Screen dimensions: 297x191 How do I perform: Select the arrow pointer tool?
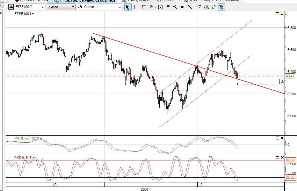(x=127, y=7)
